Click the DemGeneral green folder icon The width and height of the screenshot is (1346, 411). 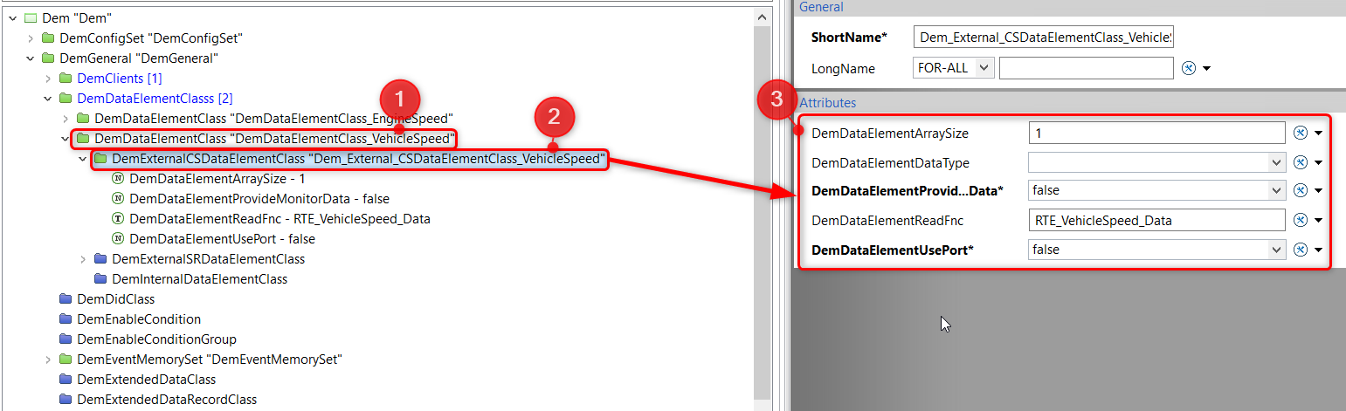coord(48,58)
